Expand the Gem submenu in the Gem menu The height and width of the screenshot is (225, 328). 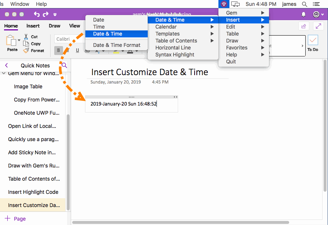[x=244, y=13]
